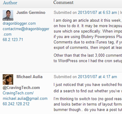Image resolution: width=122 pixels, height=114 pixels.
Task: Select the Michael Aulia author name
Action: (29, 77)
